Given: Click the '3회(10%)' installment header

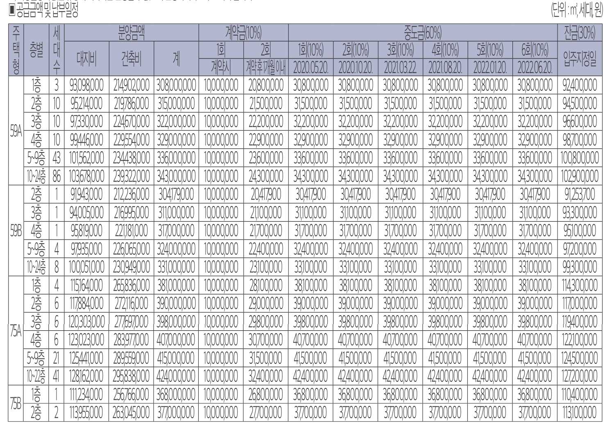Looking at the screenshot, I should pos(400,50).
